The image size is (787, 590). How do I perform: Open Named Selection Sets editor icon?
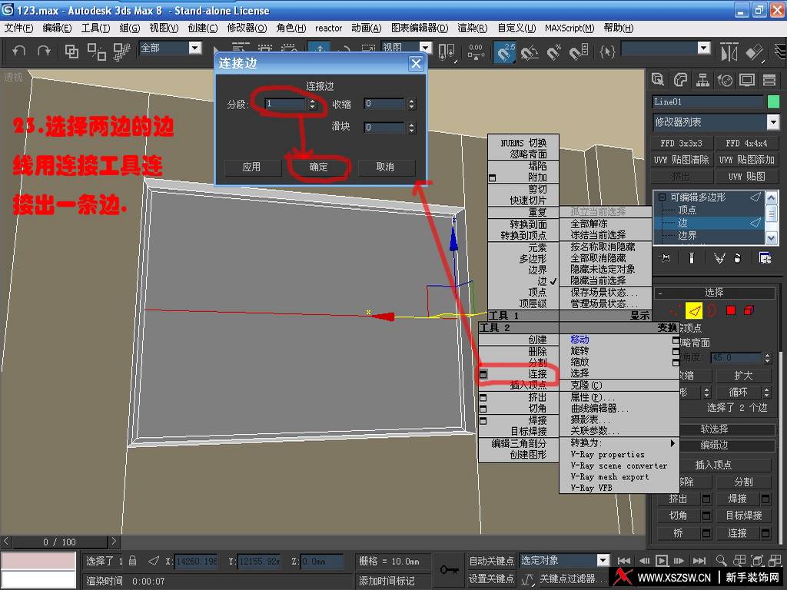[607, 51]
